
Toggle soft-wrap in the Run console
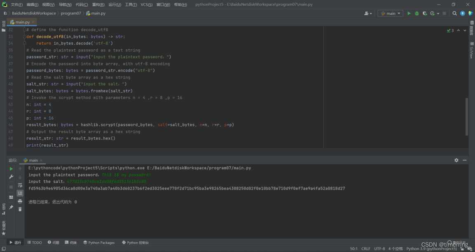pyautogui.click(x=20, y=185)
